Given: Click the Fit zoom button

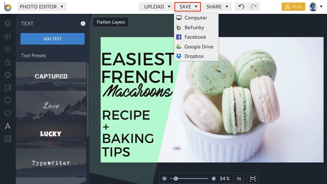Looking at the screenshot, I should (239, 178).
